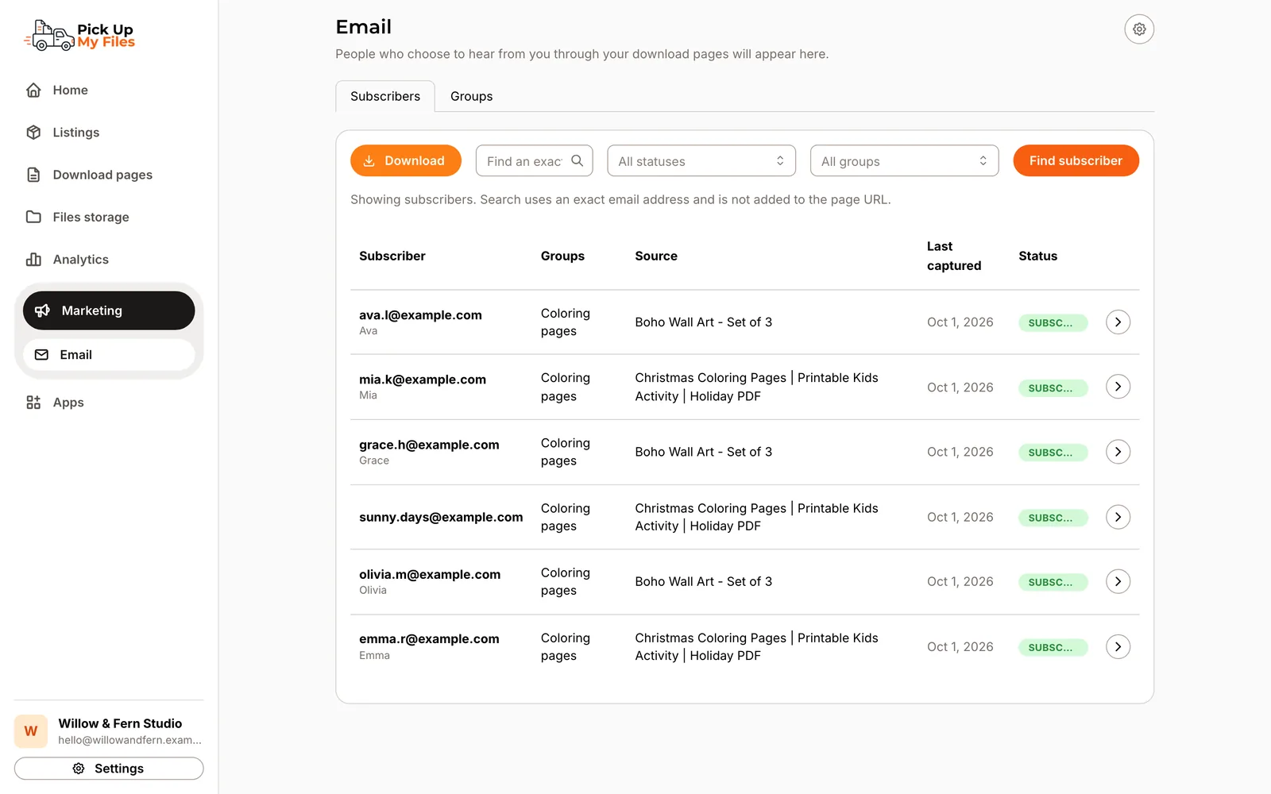Click the Marketing megaphone icon
The width and height of the screenshot is (1271, 794).
(43, 310)
